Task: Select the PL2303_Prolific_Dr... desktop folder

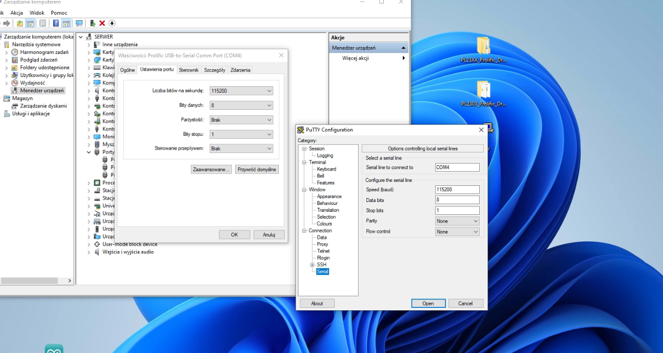Action: 484,94
